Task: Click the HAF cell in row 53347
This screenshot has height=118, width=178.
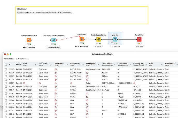Action: (72, 111)
